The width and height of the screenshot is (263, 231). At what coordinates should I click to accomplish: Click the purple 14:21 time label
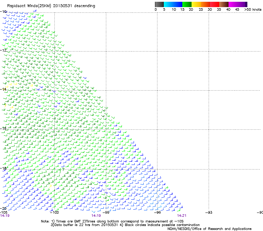182,216
